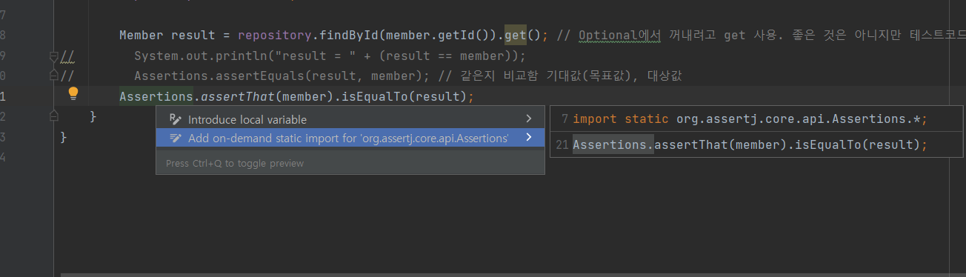This screenshot has width=966, height=277.
Task: Click the underlined Optional word in the comment
Action: [604, 36]
